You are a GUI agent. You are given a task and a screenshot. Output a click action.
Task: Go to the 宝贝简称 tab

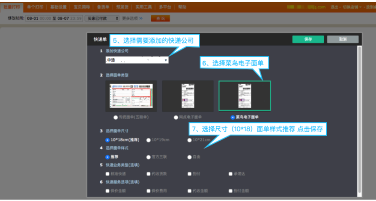[x=82, y=7]
